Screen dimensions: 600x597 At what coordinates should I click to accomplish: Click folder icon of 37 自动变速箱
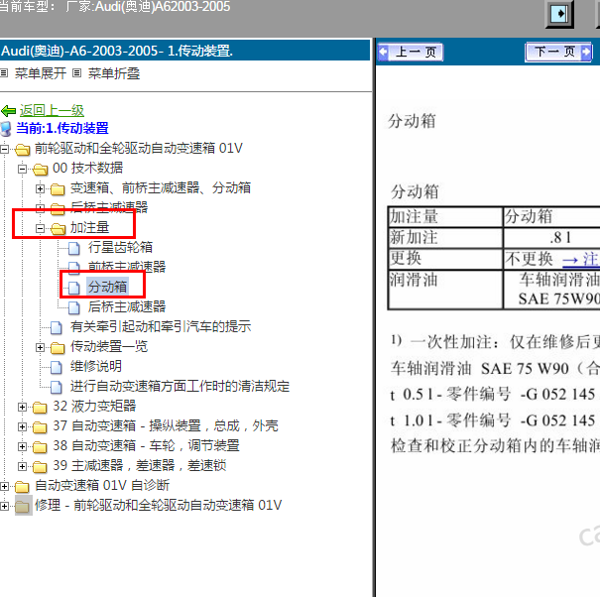click(x=41, y=427)
